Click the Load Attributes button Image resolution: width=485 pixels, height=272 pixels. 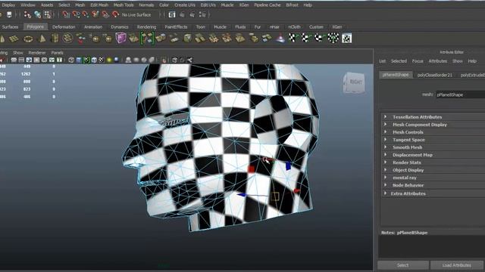[x=456, y=265]
